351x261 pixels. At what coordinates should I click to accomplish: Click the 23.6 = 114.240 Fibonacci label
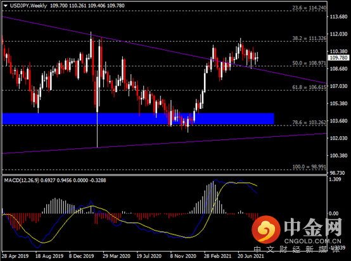click(309, 8)
